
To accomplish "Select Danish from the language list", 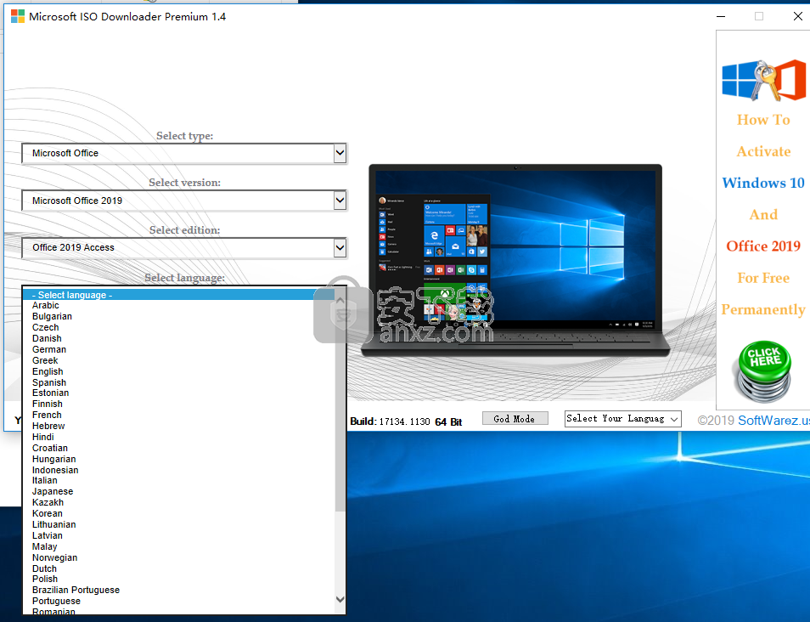I will (x=47, y=338).
